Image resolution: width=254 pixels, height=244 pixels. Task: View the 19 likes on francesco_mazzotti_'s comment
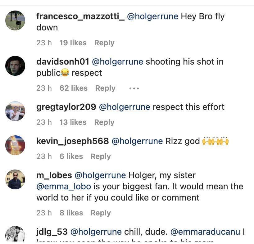[73, 43]
